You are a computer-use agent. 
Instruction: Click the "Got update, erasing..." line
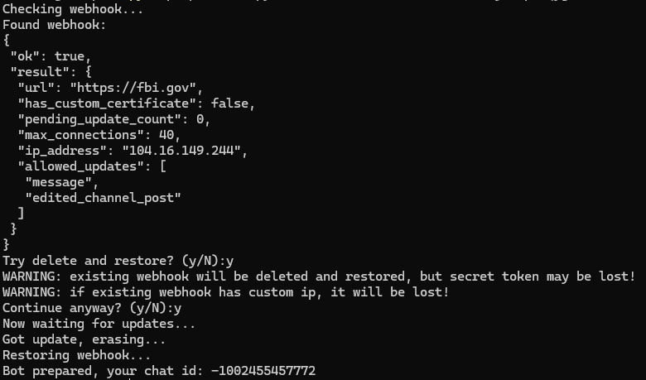pyautogui.click(x=84, y=339)
